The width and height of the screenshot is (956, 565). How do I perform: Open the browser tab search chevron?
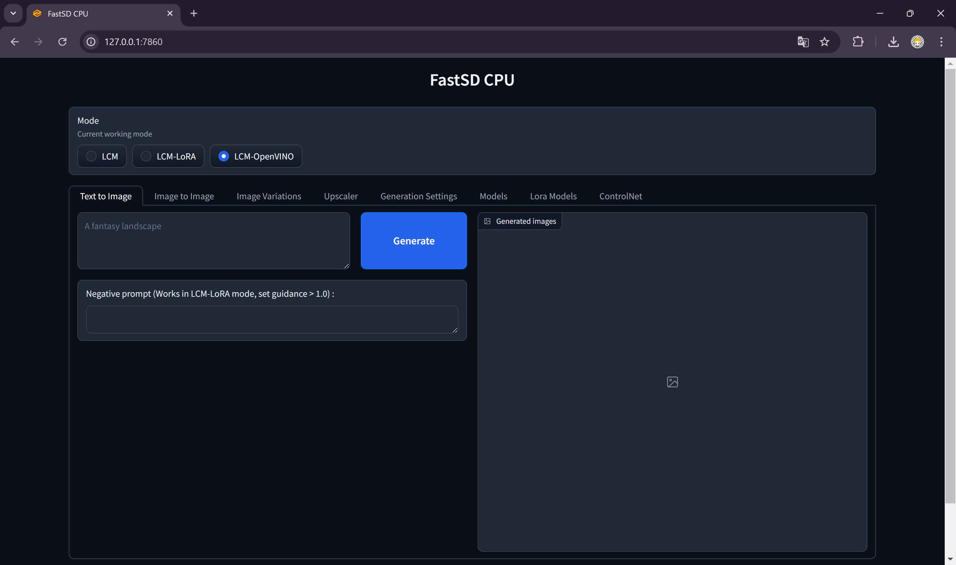coord(13,13)
